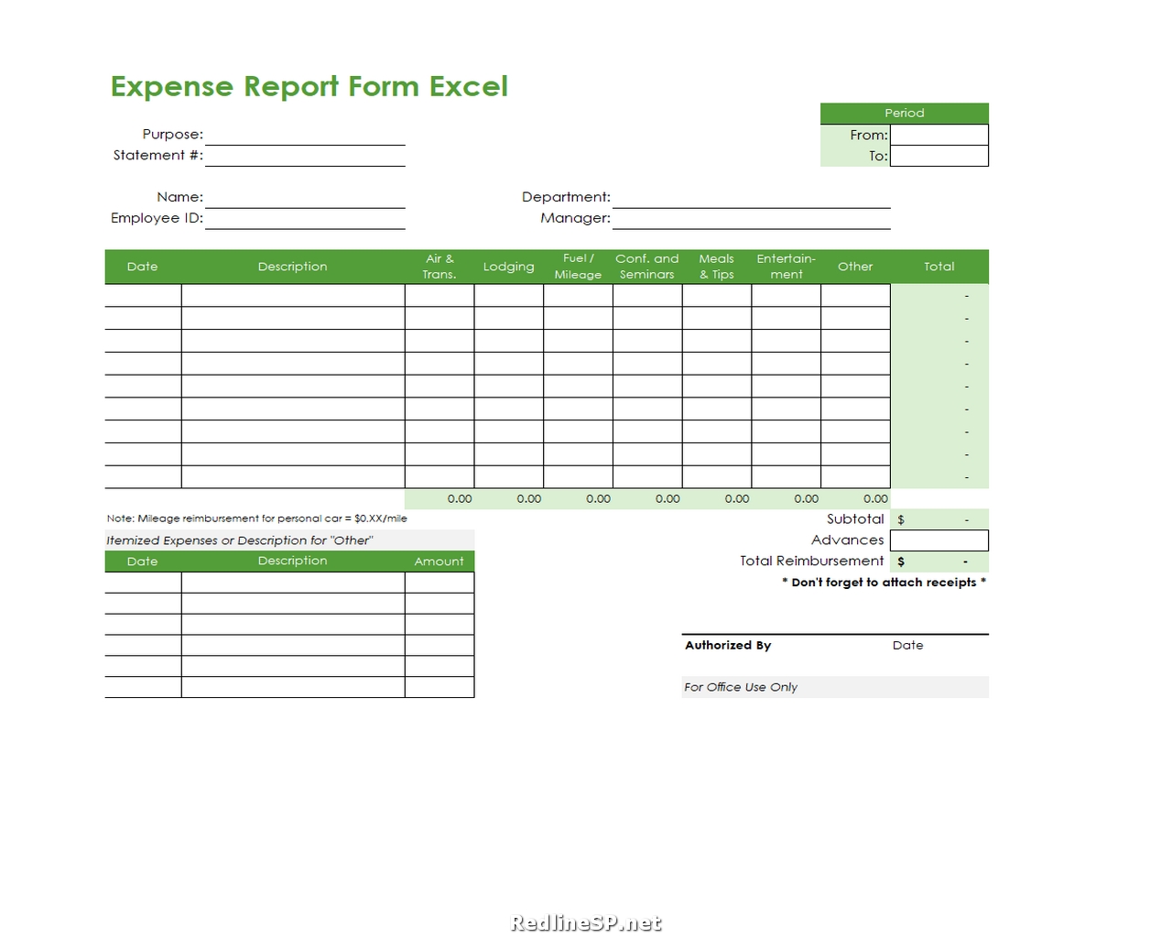This screenshot has width=1172, height=938.
Task: Select the Total column header
Action: point(939,267)
